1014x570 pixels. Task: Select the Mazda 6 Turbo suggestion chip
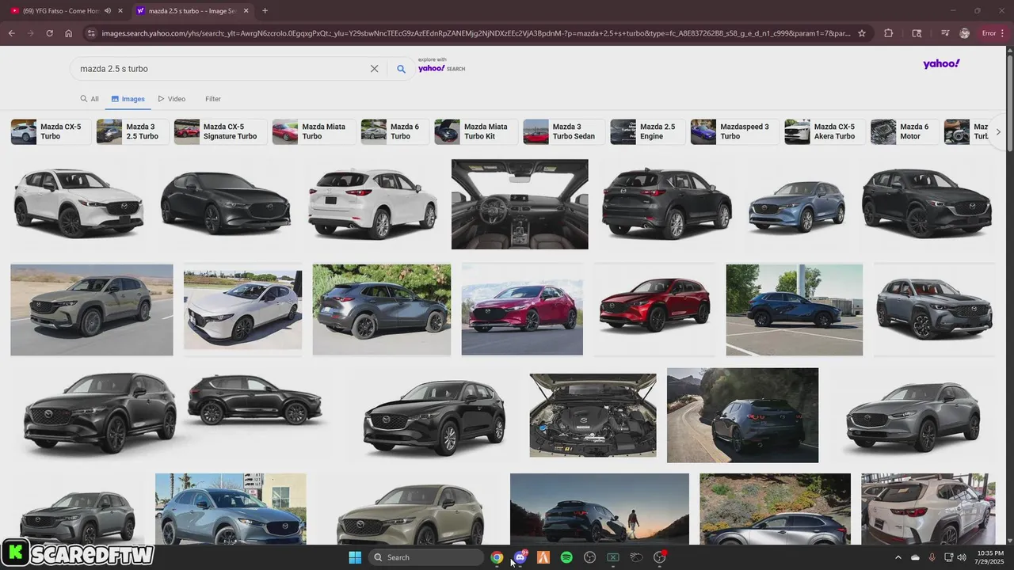395,131
